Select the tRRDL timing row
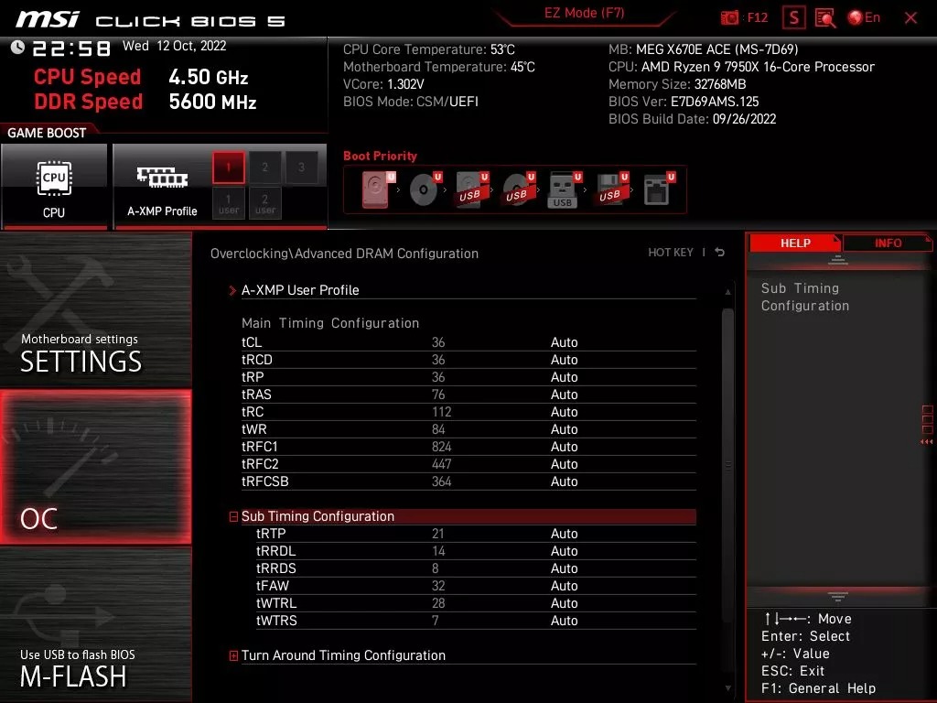This screenshot has height=703, width=937. [x=476, y=551]
